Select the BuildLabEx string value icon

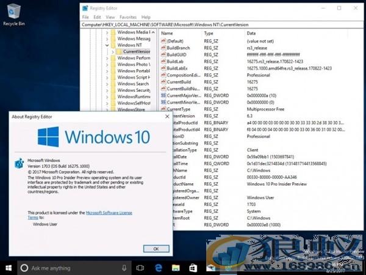pos(163,68)
